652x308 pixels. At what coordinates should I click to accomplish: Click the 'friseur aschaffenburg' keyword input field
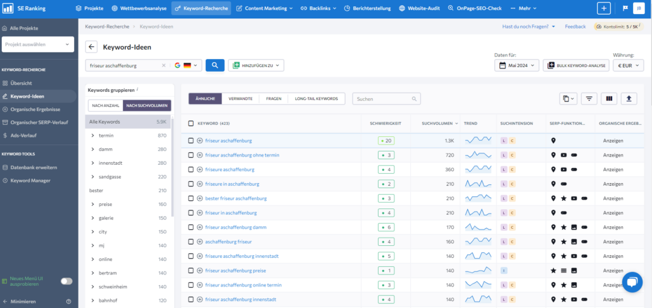(x=124, y=65)
